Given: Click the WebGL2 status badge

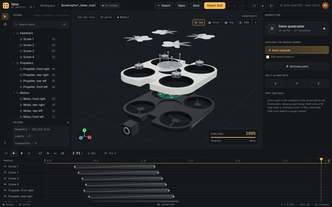Looking at the screenshot, I should coord(123,17).
